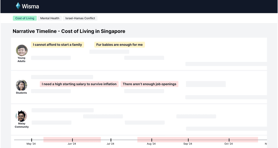Screen dimensions: 278x148
Task: Click the Oct '24 timeline tick
Action: [x=229, y=140]
